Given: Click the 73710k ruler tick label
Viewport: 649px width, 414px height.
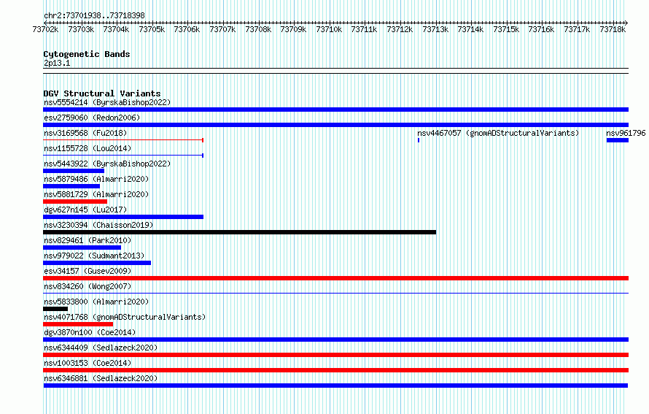Looking at the screenshot, I should point(329,29).
